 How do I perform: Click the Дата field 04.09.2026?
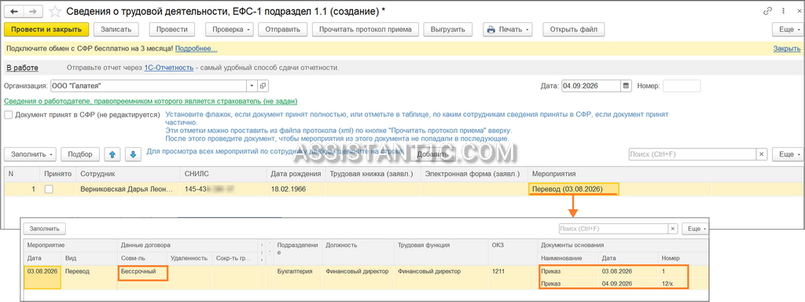tap(591, 86)
